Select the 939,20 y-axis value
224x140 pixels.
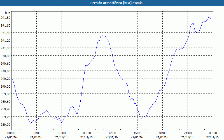[5, 117]
